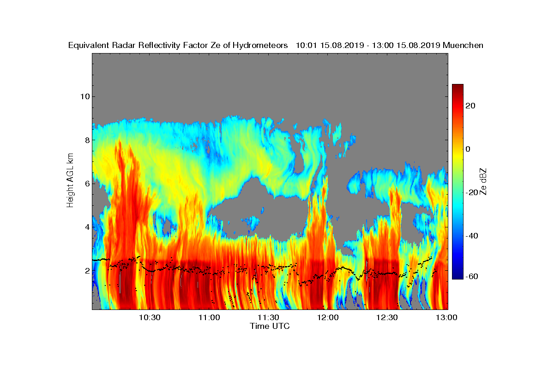The image size is (554, 369).
Task: Click the dark blue bottom of colorbar
Action: pos(458,276)
